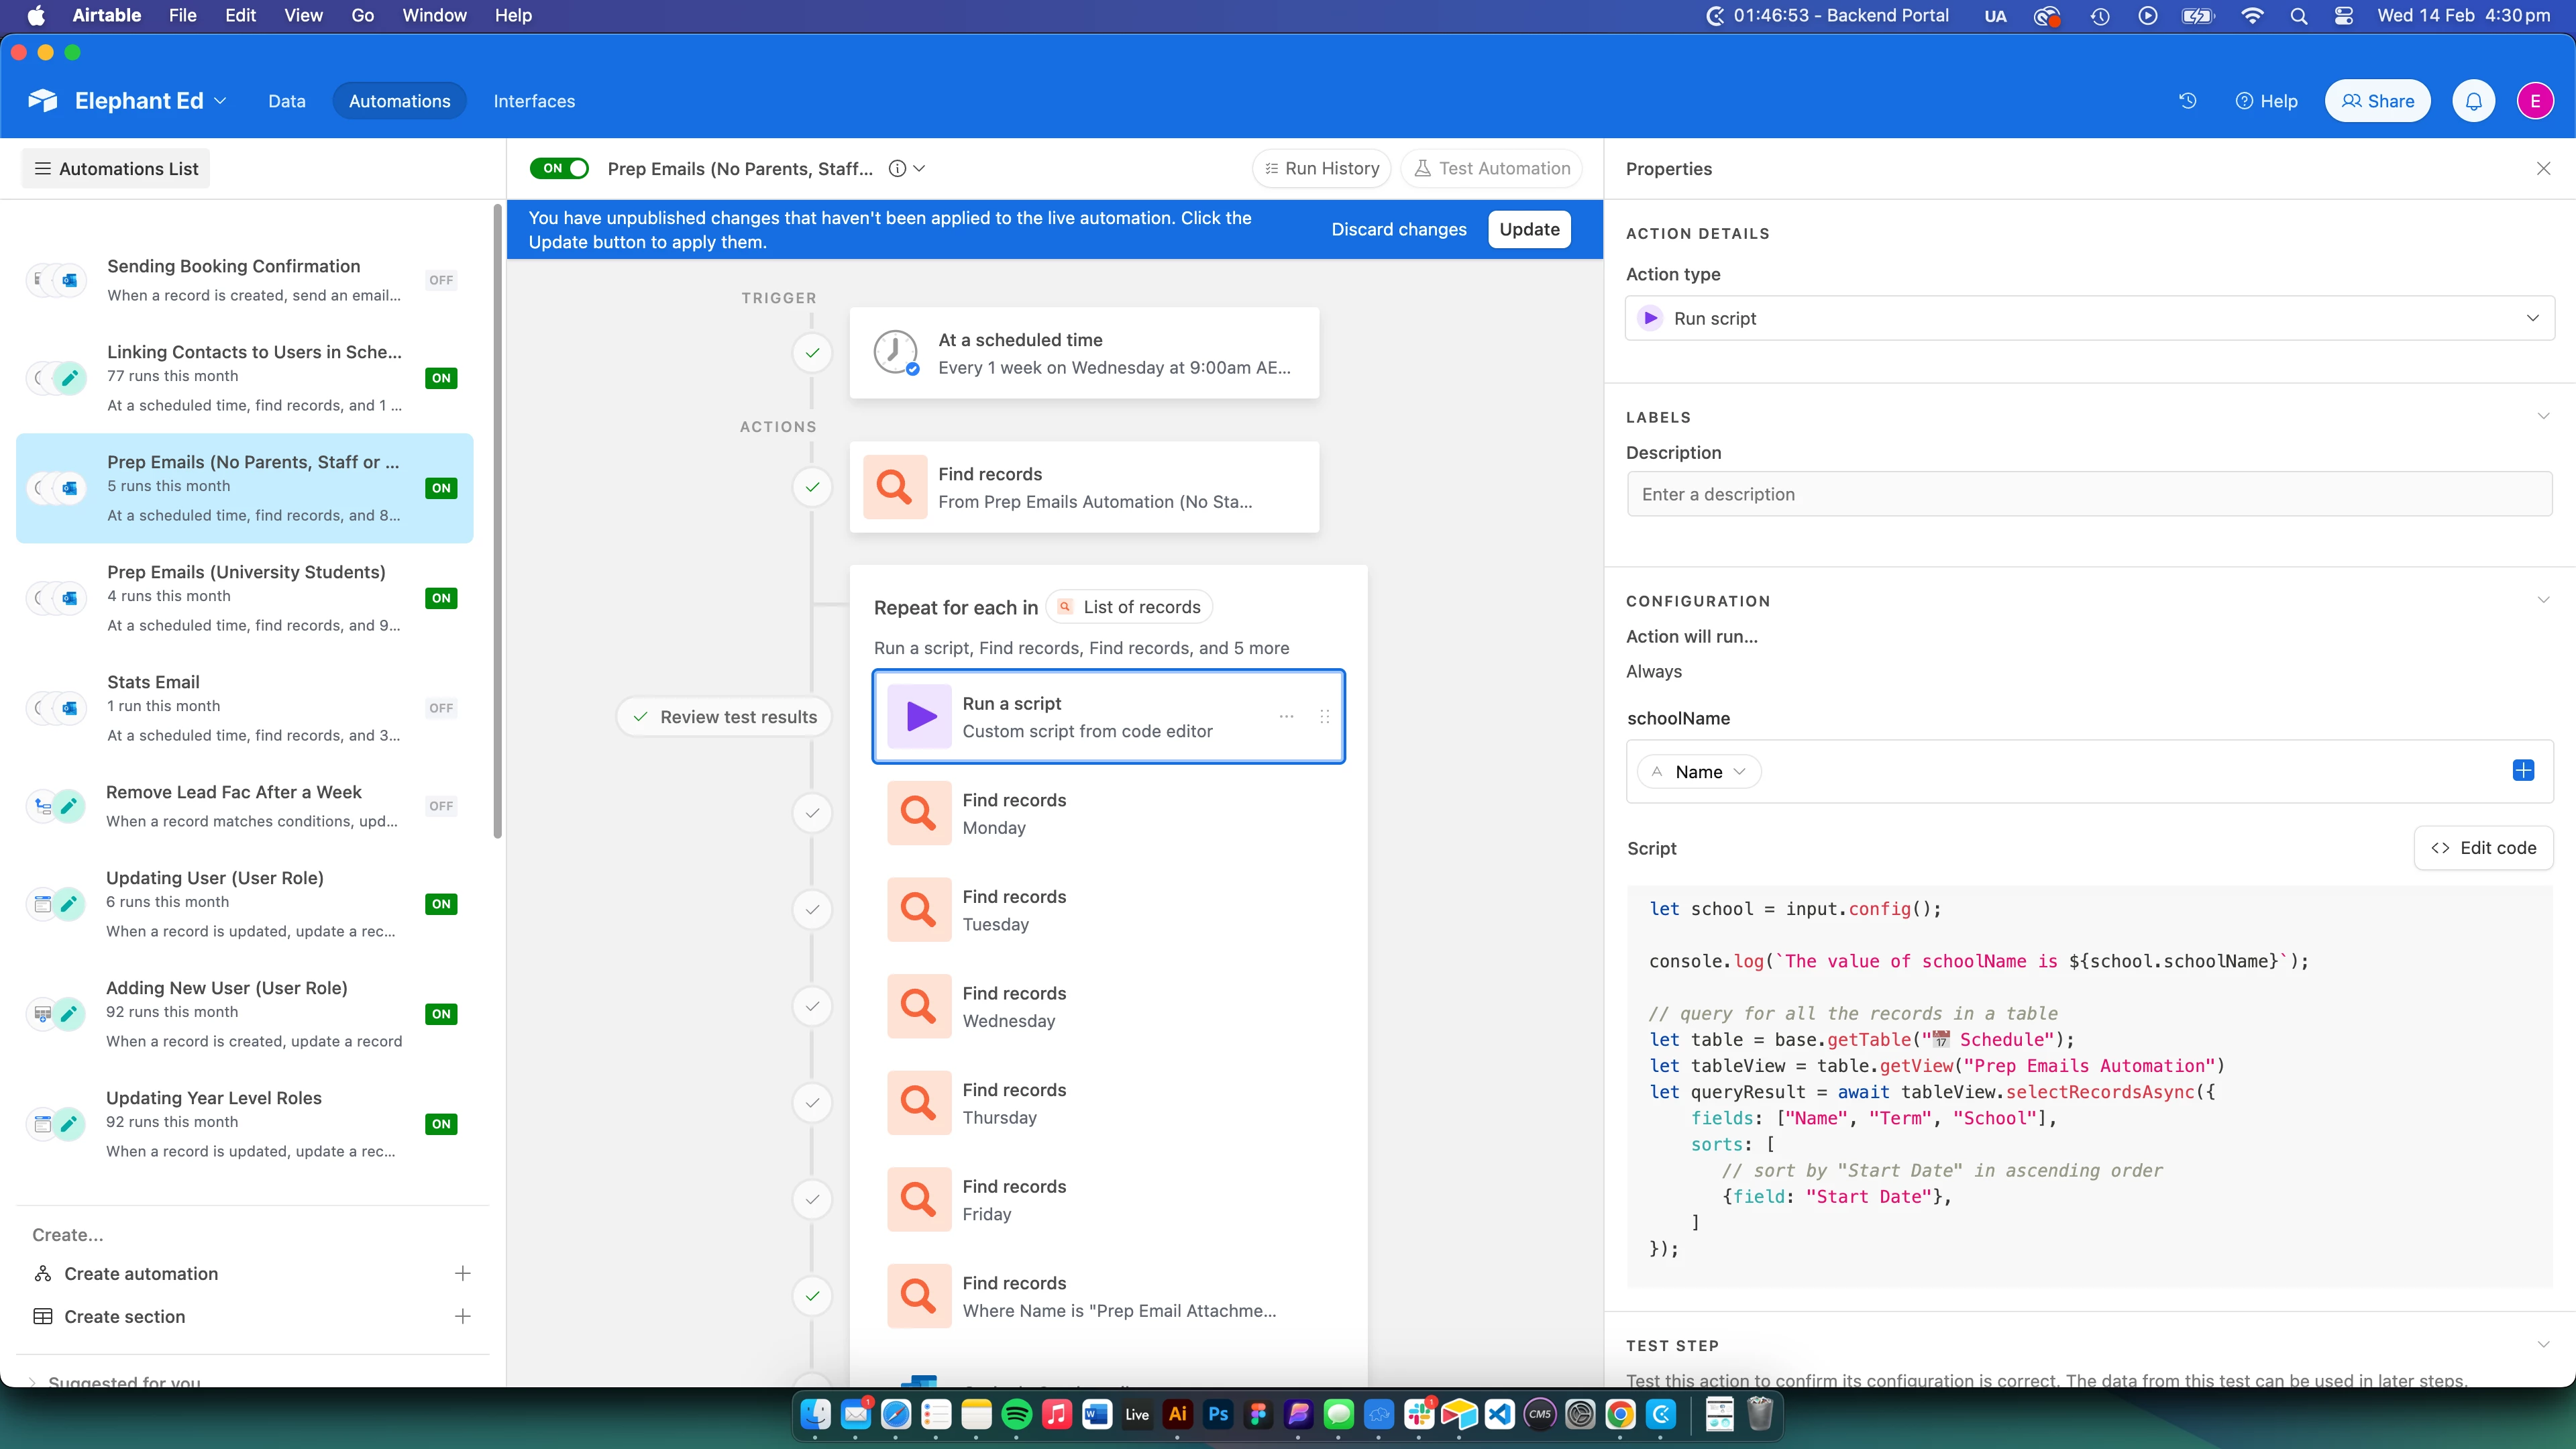Toggle the Sending Booking Confirmation OFF badge

point(441,281)
